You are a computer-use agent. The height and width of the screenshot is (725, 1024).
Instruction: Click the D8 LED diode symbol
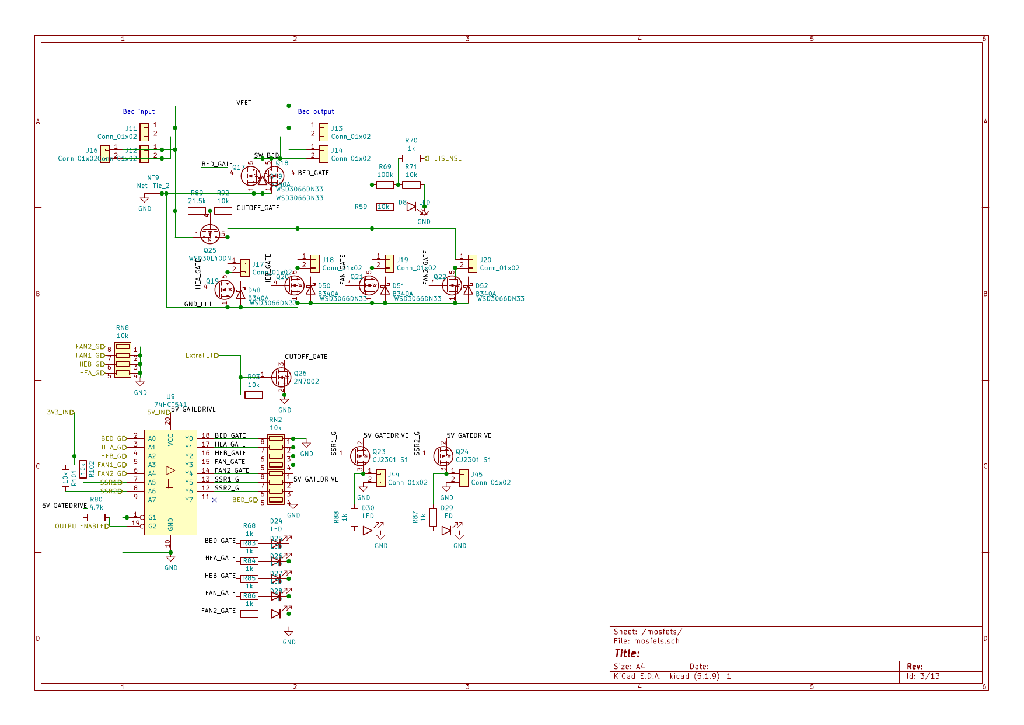click(x=411, y=207)
